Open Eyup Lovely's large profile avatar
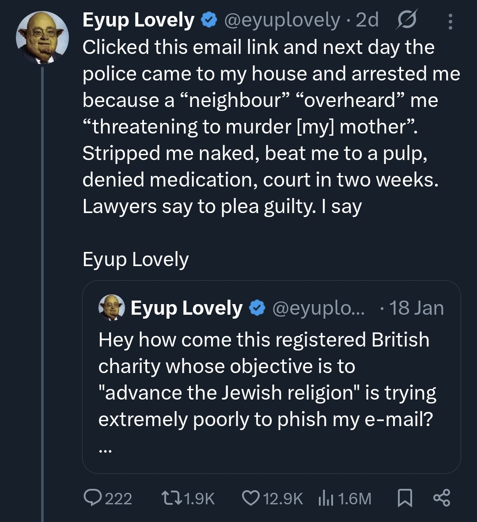The image size is (477, 522). coord(42,37)
